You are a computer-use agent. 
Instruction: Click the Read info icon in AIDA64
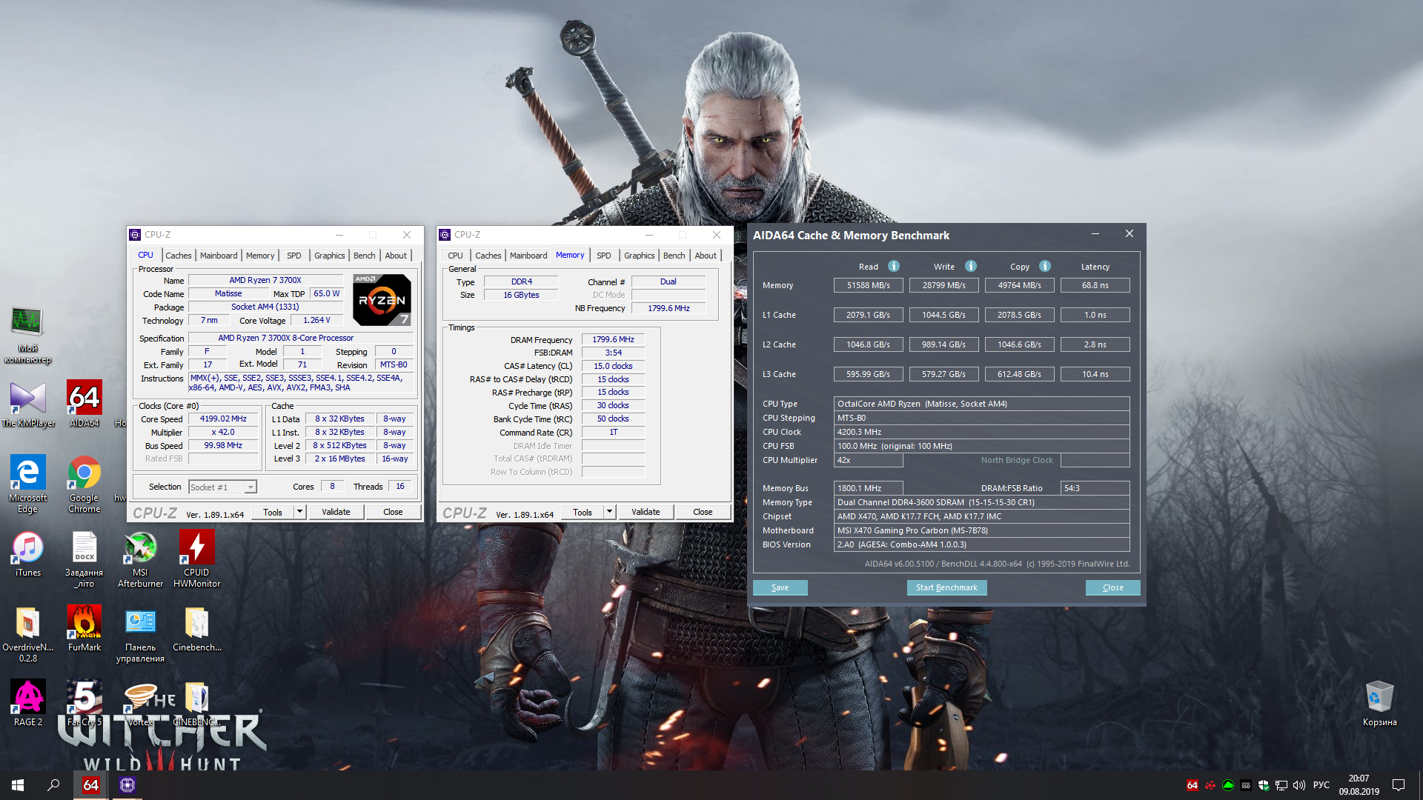pyautogui.click(x=894, y=266)
